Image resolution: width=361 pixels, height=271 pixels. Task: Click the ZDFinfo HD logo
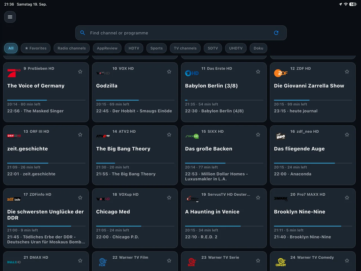point(14,199)
